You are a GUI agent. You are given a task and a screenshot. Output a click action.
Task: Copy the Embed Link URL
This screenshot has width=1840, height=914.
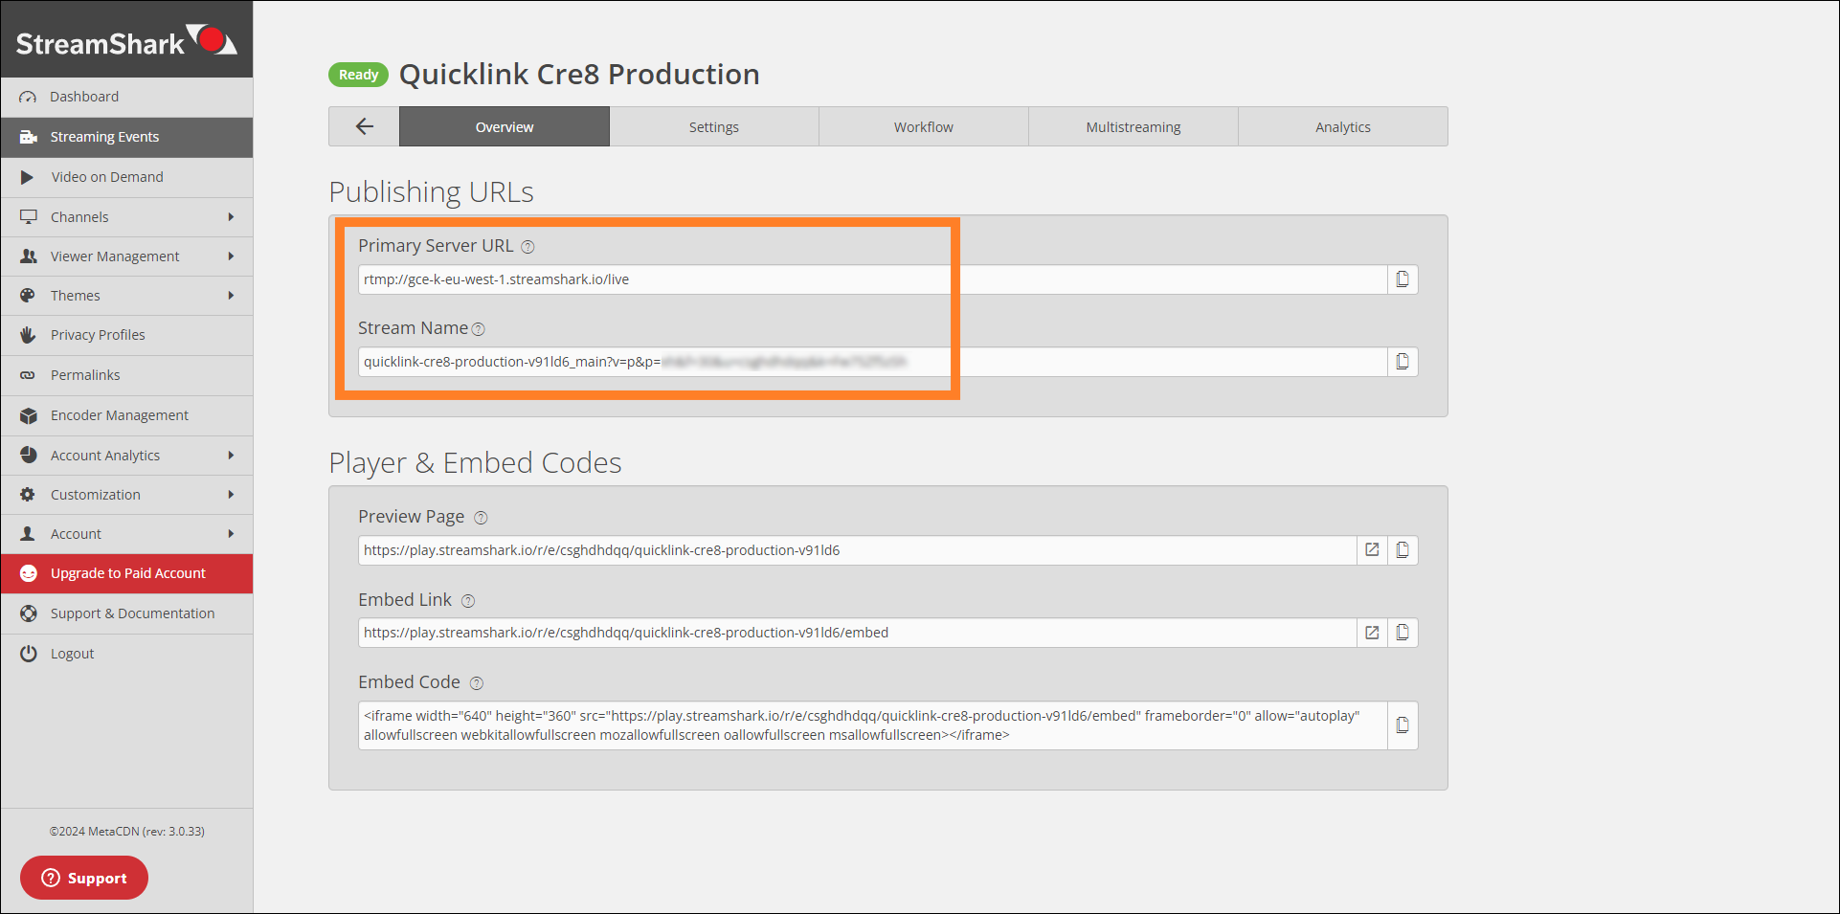click(x=1402, y=633)
